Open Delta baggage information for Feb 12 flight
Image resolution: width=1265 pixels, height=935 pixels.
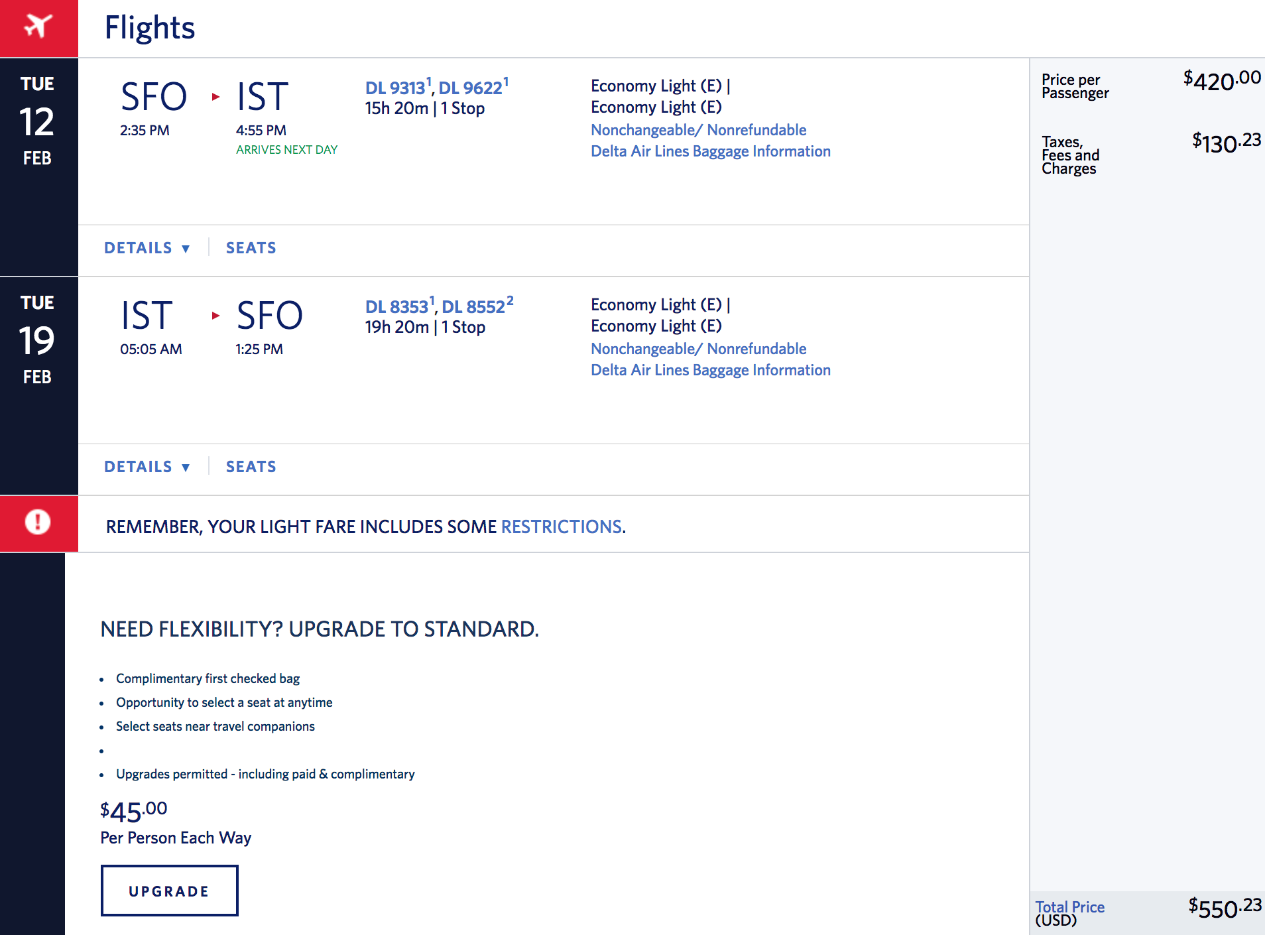[x=711, y=151]
